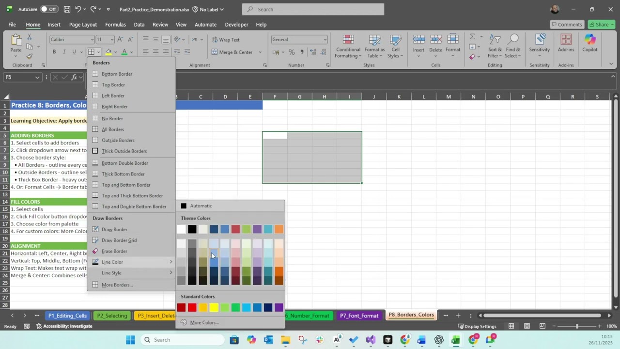This screenshot has width=620, height=349.
Task: Launch Copilot from the ribbon
Action: point(590,44)
